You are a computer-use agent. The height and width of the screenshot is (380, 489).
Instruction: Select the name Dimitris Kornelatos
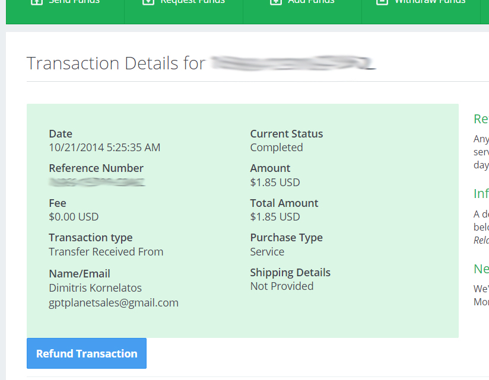[95, 288]
